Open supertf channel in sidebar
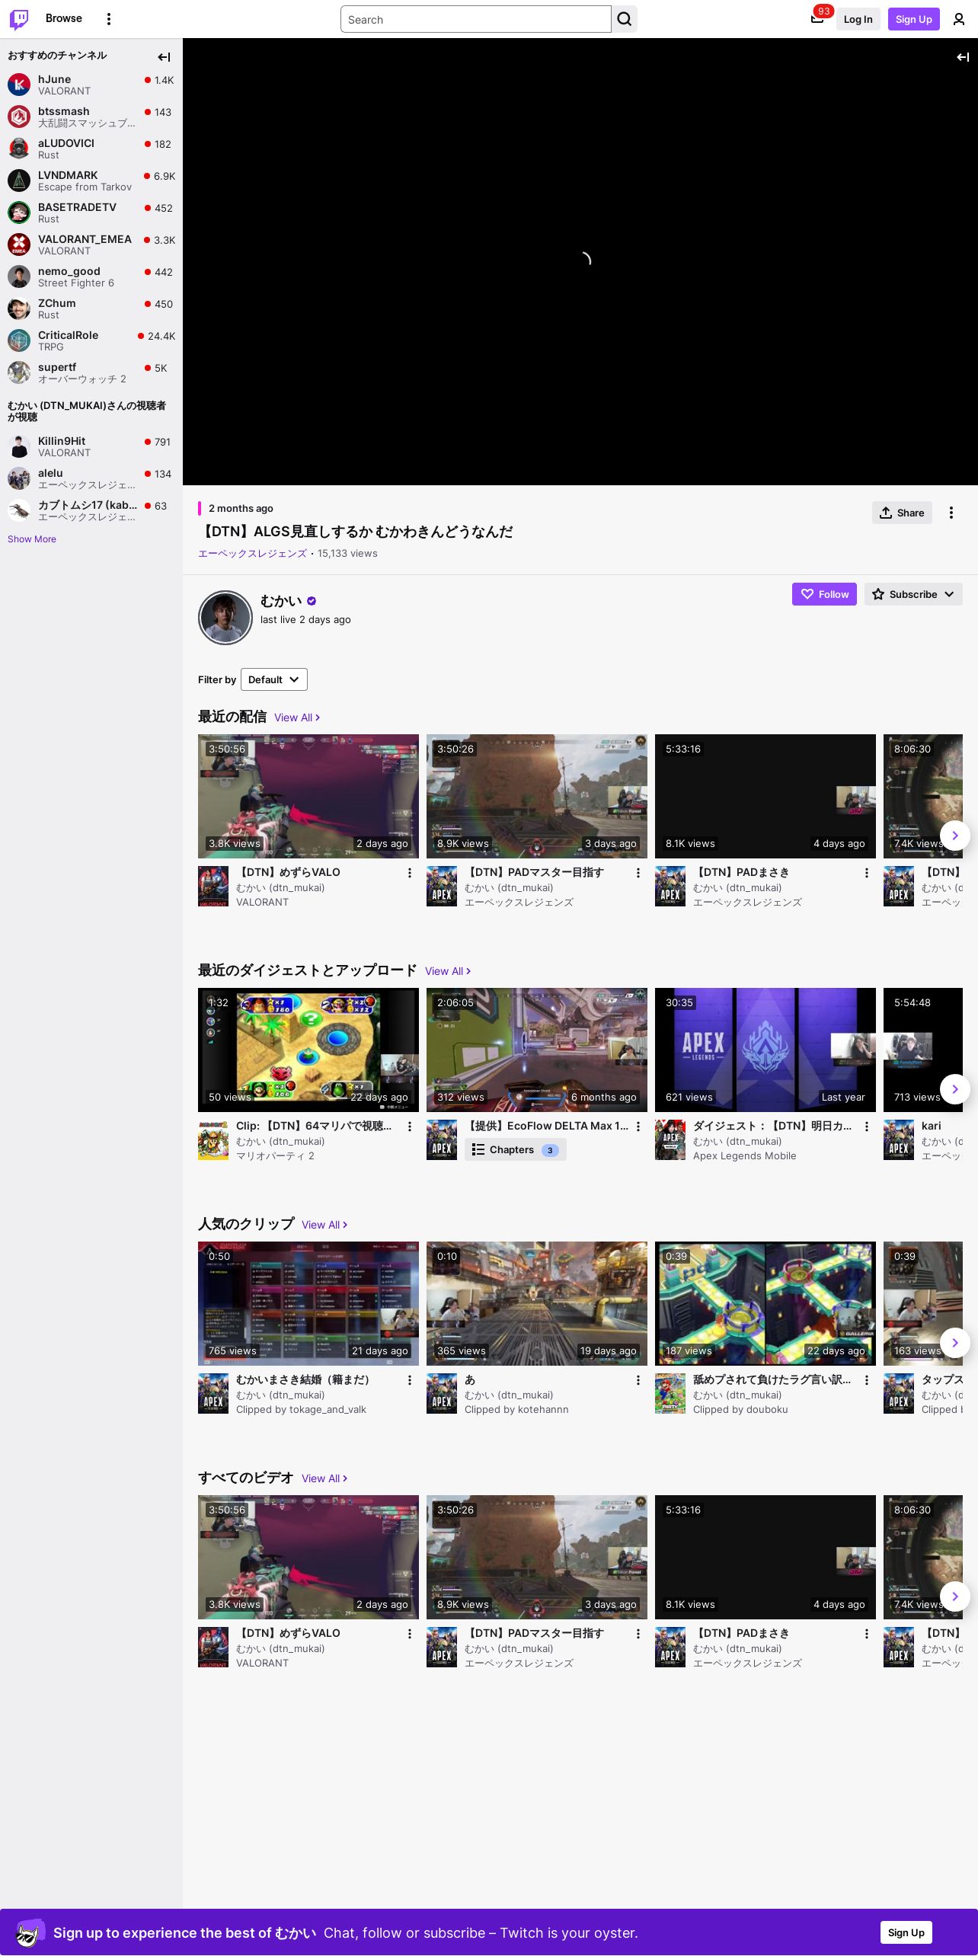This screenshot has height=1956, width=978. pos(91,372)
